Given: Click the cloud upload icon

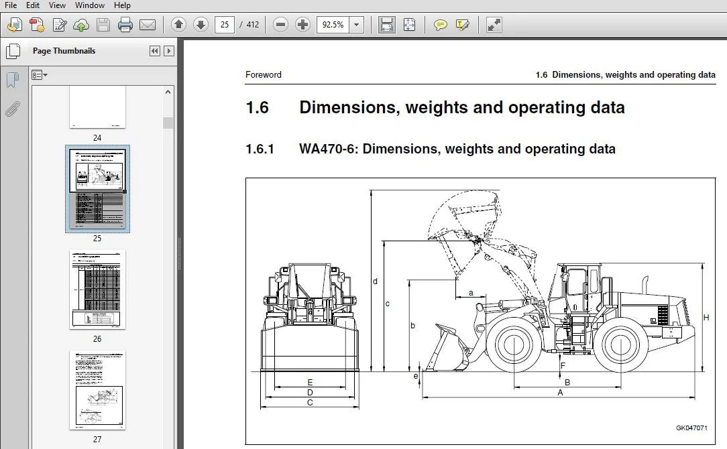Looking at the screenshot, I should (x=81, y=25).
